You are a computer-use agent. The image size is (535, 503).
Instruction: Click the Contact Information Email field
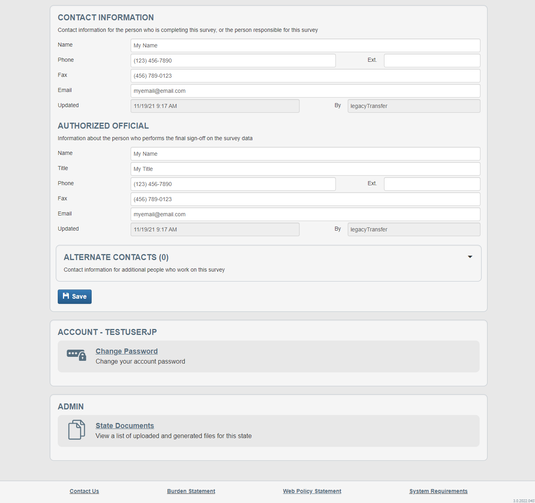[x=305, y=91]
